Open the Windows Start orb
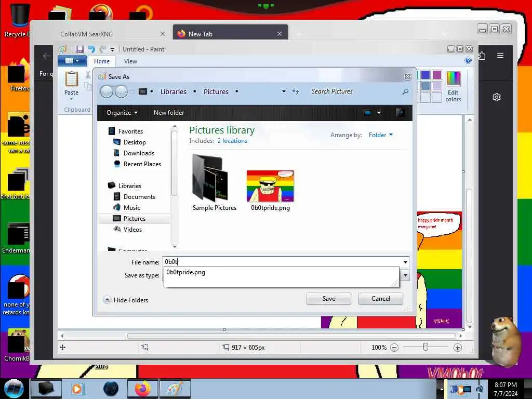 click(x=14, y=389)
